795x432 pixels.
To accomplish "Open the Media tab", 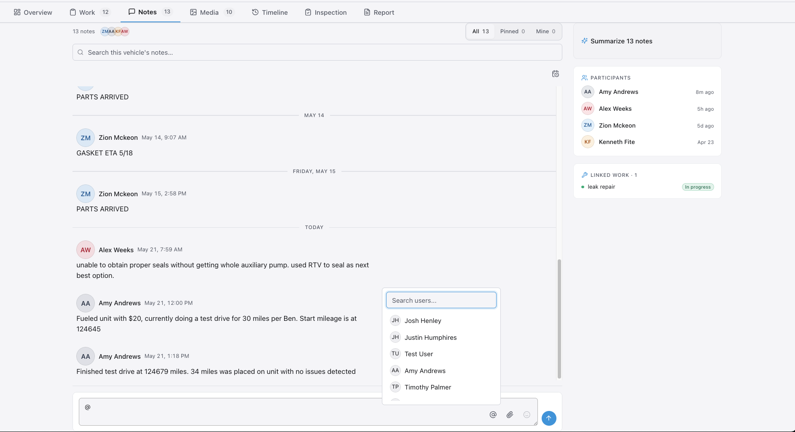I will pos(212,12).
